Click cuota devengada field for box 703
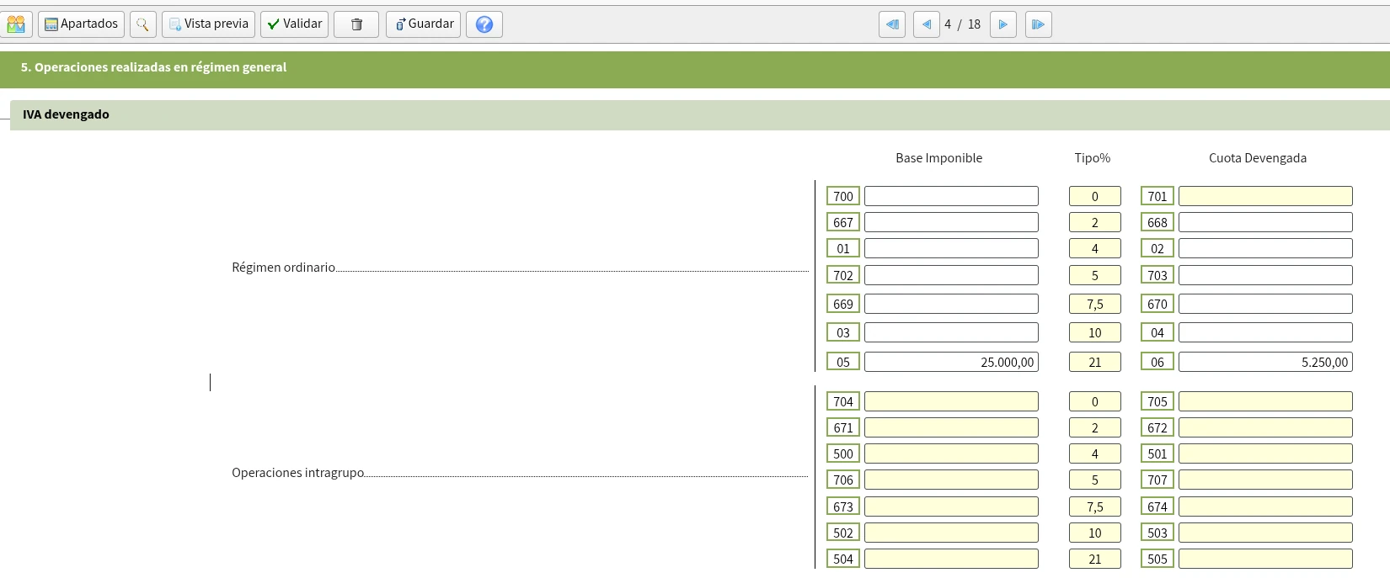The image size is (1390, 578). click(1265, 275)
